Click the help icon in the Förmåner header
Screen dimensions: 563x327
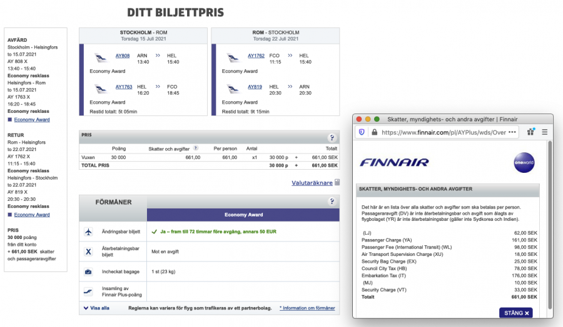pos(332,202)
